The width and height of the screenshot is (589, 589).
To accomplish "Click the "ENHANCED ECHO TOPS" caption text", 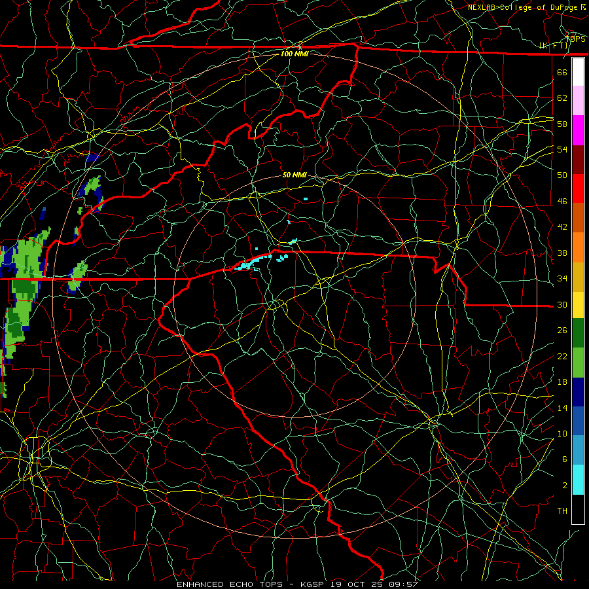I will 229,584.
